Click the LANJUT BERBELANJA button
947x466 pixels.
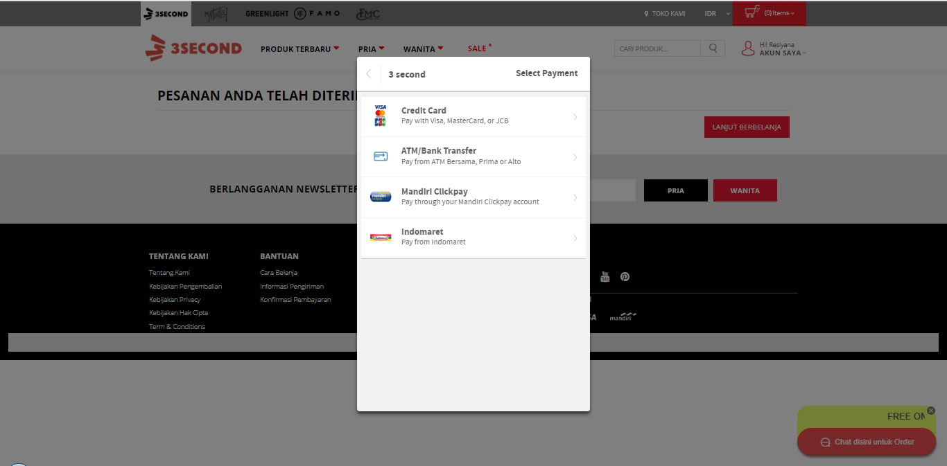pos(747,127)
